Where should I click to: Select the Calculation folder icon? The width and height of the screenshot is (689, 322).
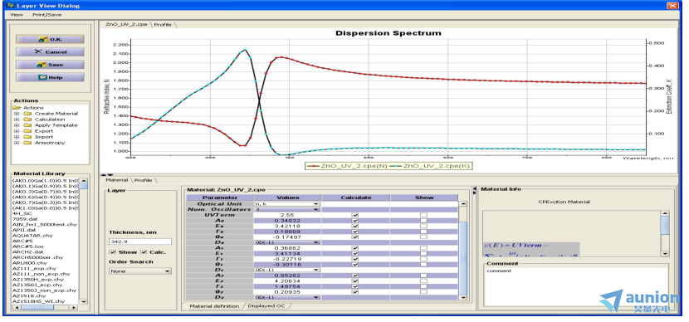click(27, 120)
